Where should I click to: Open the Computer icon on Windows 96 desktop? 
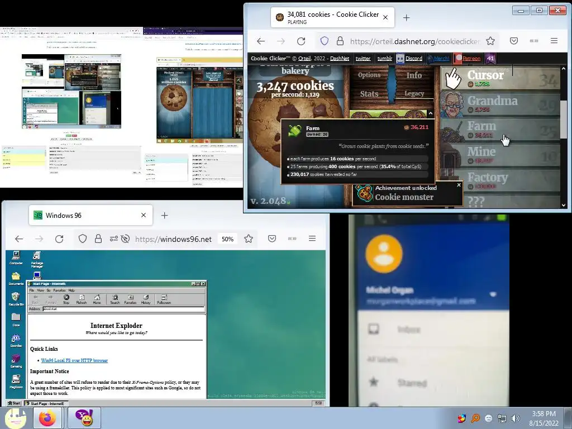coord(16,258)
